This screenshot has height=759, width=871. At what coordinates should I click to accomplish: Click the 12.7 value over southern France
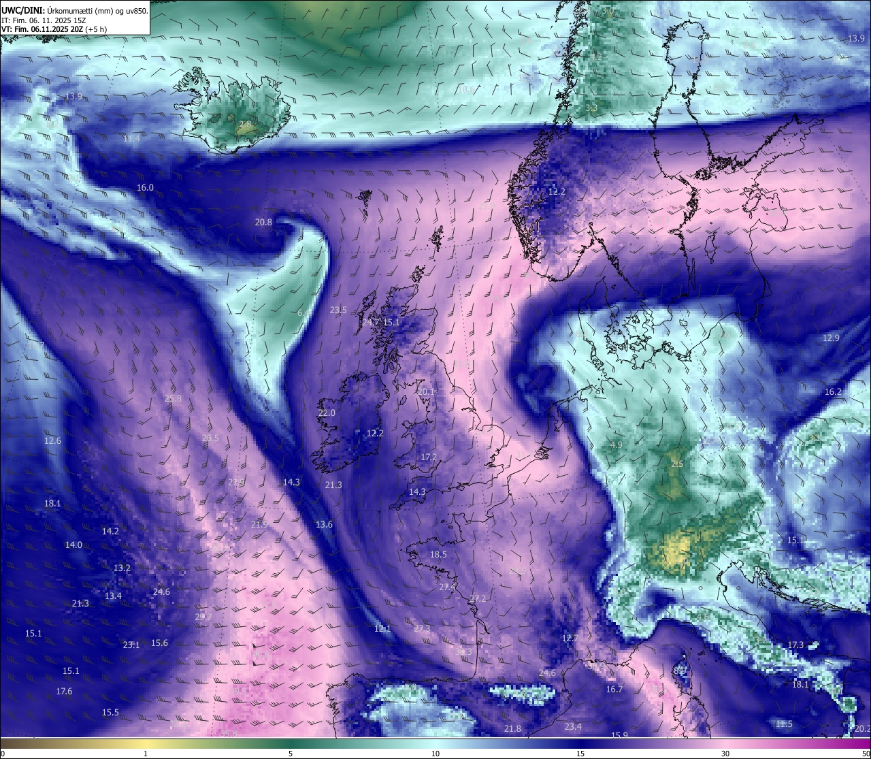click(x=570, y=639)
